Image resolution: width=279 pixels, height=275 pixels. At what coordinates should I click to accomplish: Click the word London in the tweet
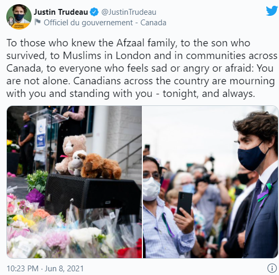(x=133, y=55)
